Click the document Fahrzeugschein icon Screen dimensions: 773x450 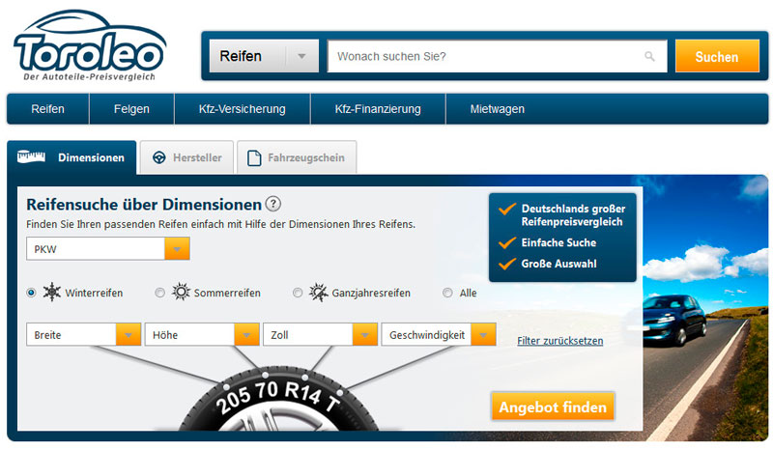tap(254, 157)
